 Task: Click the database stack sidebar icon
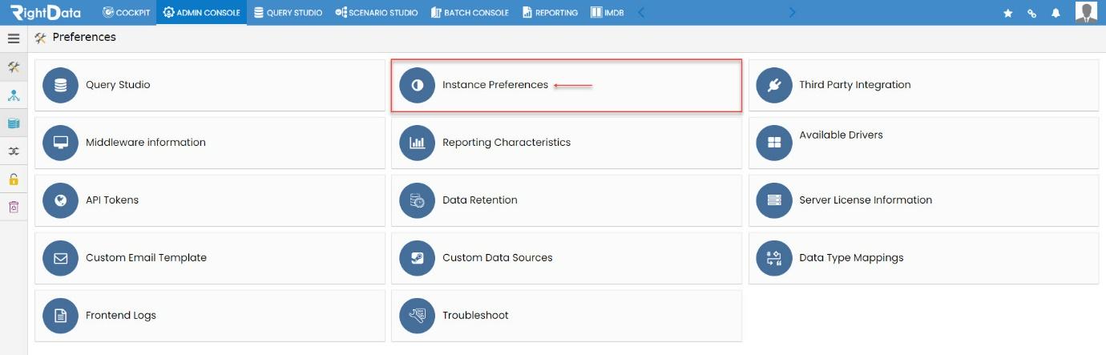coord(14,123)
